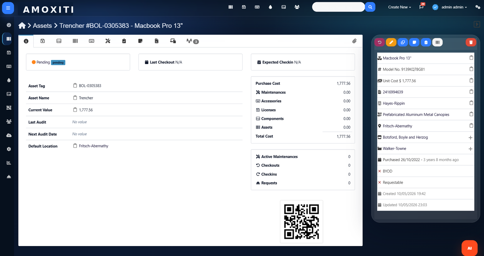Switch to the Licenses tab
The width and height of the screenshot is (484, 256).
[x=42, y=41]
